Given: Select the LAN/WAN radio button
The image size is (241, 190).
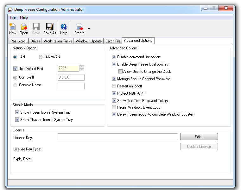Looking at the screenshot, I should click(41, 57).
